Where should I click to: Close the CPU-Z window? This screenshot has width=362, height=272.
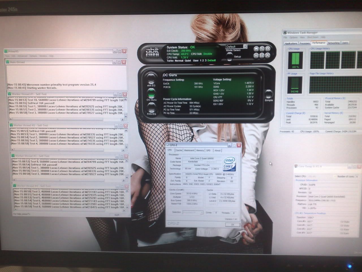point(239,145)
